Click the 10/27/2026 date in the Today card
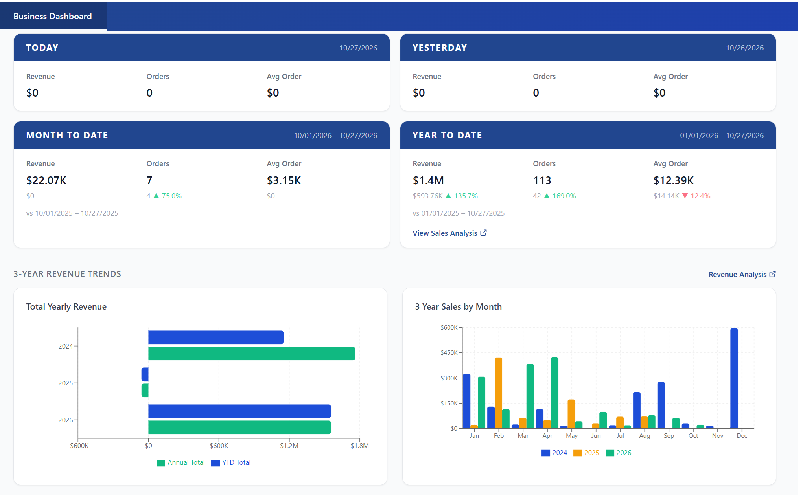 pyautogui.click(x=358, y=48)
